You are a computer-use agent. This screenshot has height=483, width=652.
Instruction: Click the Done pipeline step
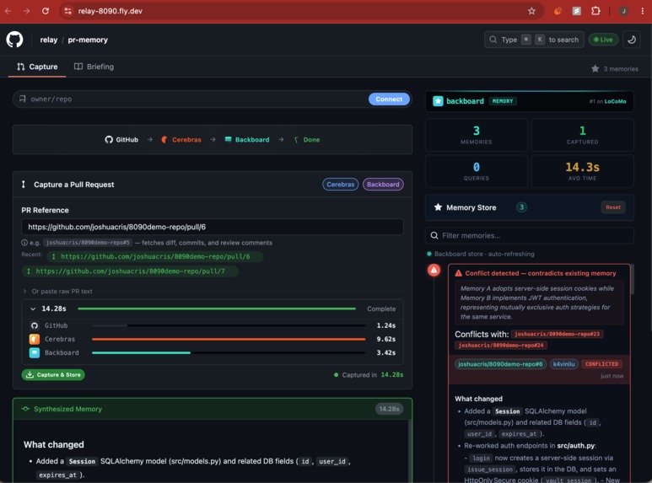[x=307, y=140]
